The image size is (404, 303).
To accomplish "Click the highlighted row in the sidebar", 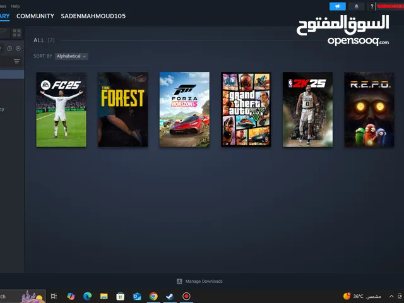I will [x=12, y=74].
